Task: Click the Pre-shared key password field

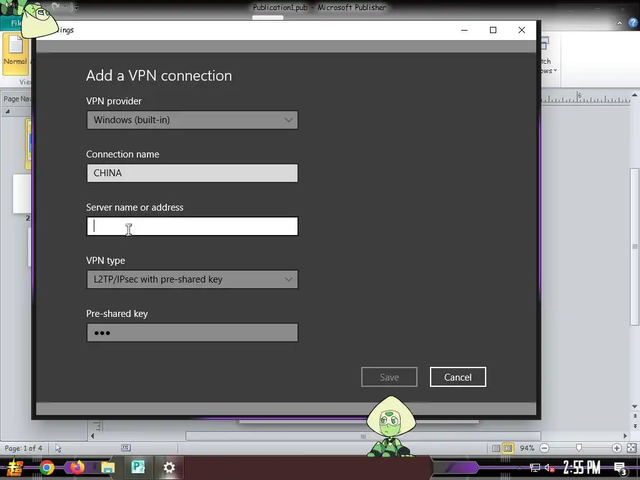Action: point(192,332)
